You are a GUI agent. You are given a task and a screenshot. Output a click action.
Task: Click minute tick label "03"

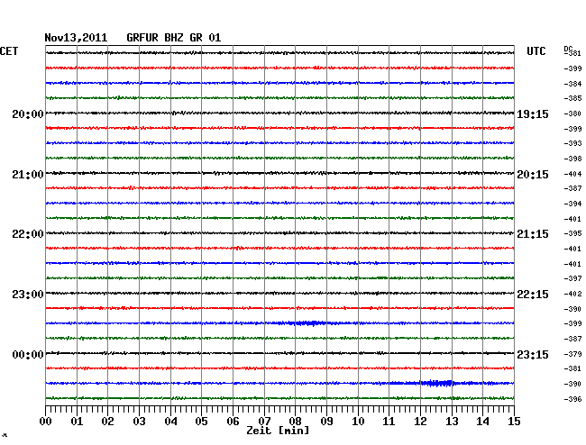pos(139,422)
